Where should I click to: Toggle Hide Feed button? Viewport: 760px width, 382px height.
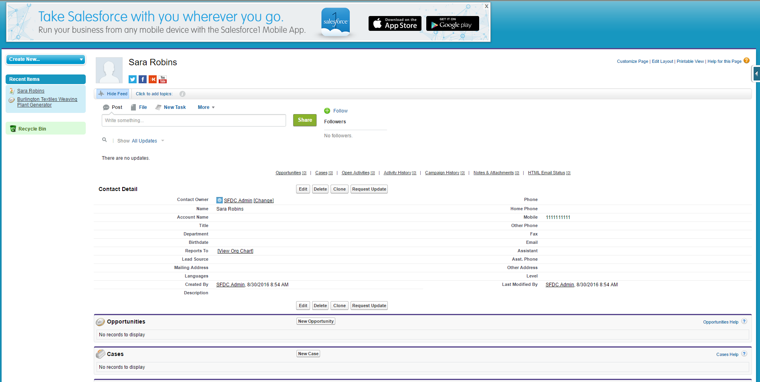(113, 94)
